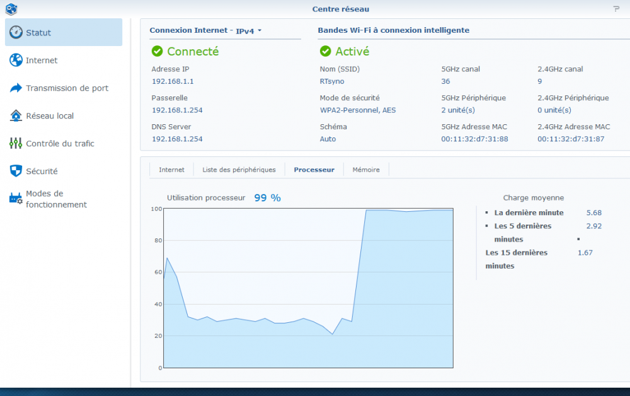This screenshot has height=396, width=630.
Task: Open help via the question mark icon
Action: [x=616, y=9]
